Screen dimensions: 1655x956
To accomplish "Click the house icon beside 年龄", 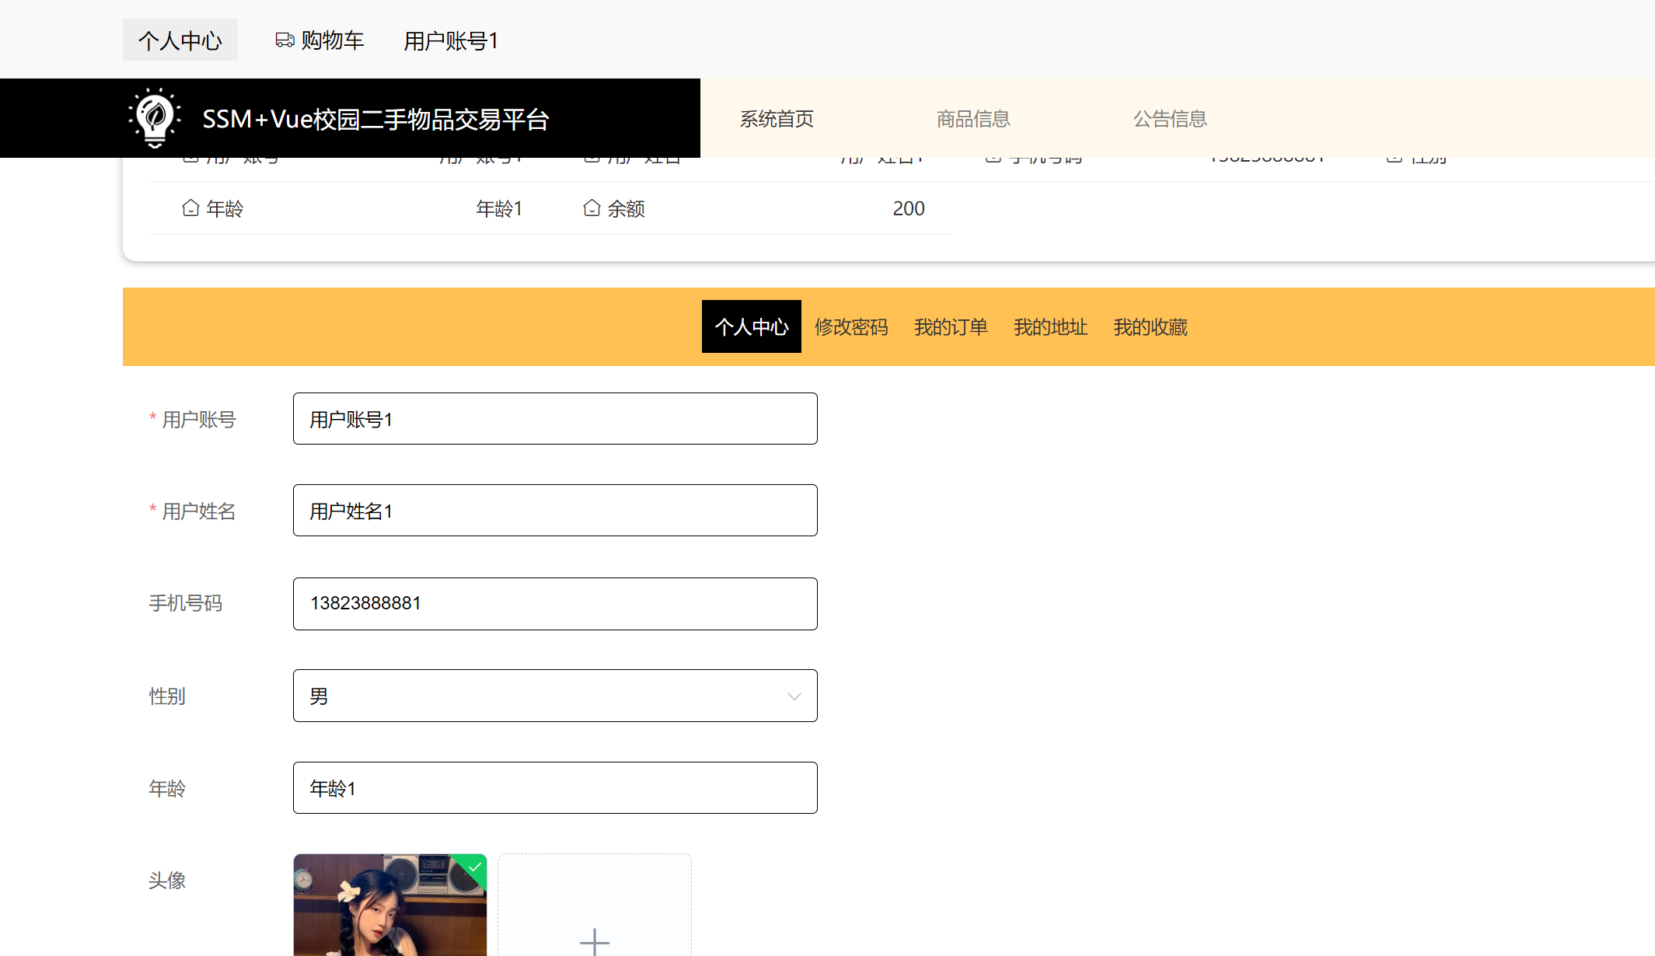I will point(190,208).
